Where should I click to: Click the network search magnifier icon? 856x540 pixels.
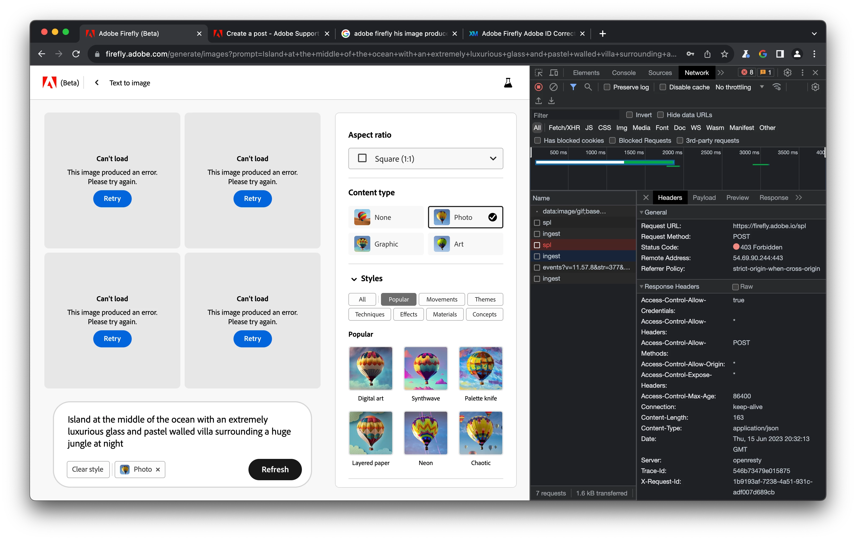click(588, 87)
